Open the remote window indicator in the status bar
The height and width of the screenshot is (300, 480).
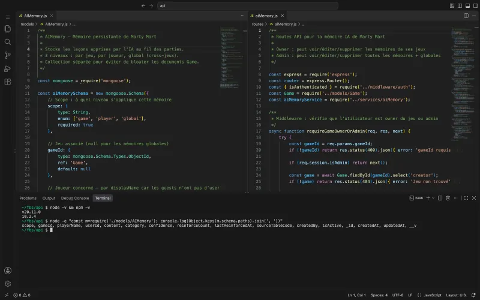[x=7, y=295]
